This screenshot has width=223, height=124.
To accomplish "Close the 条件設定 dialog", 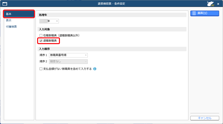I will tap(218, 4).
